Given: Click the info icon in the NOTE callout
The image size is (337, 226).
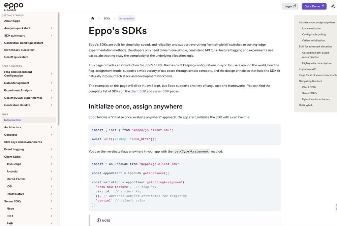Looking at the screenshot, I should [98, 220].
